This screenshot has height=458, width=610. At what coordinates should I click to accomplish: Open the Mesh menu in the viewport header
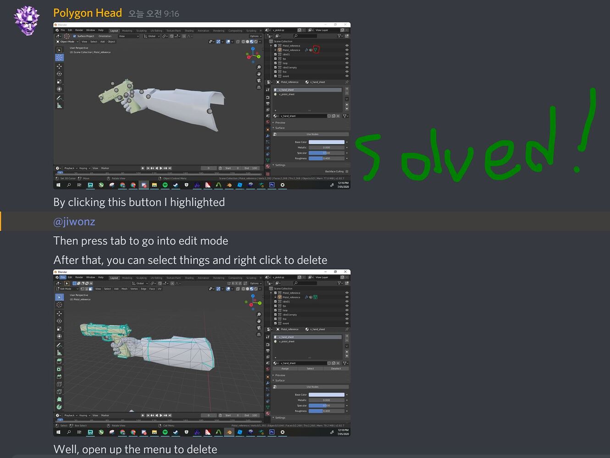[124, 289]
